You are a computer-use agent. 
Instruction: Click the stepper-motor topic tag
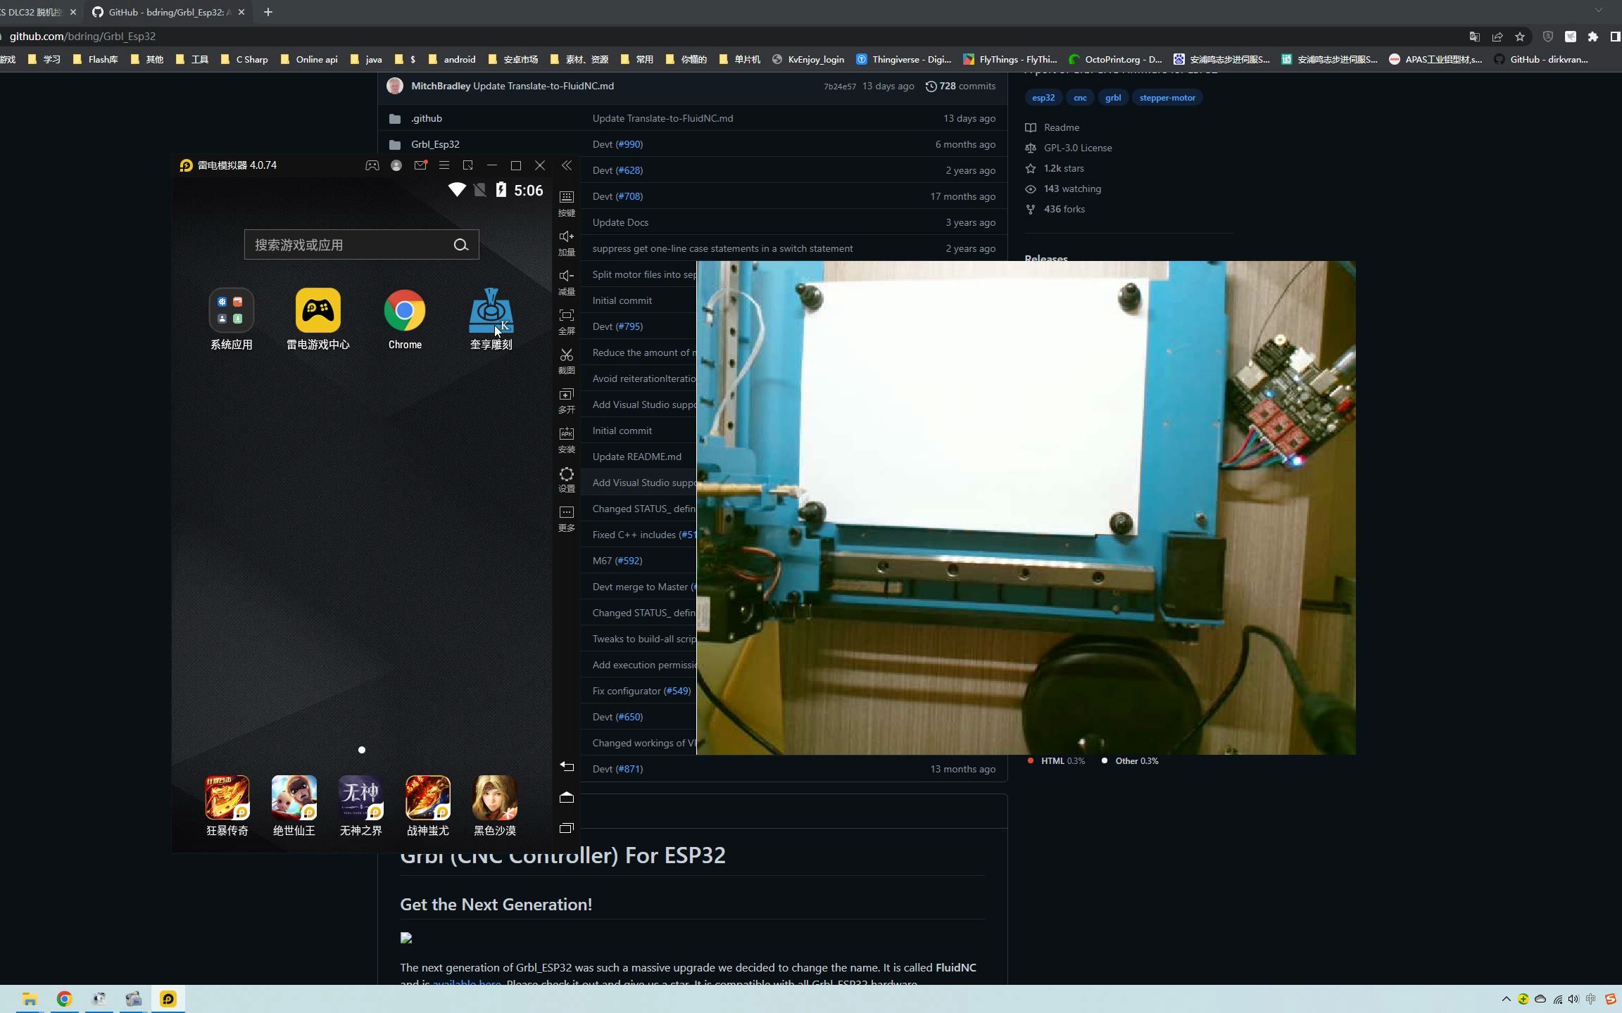click(x=1167, y=98)
